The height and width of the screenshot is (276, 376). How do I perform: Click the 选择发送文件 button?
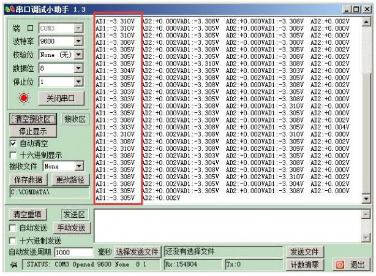point(137,252)
